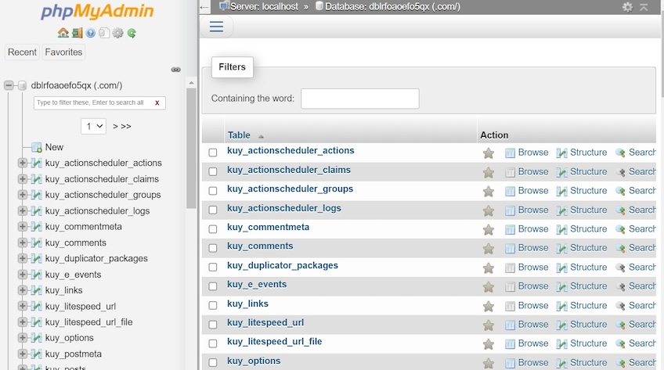Click the Filters legend label
The height and width of the screenshot is (370, 664).
tap(232, 66)
